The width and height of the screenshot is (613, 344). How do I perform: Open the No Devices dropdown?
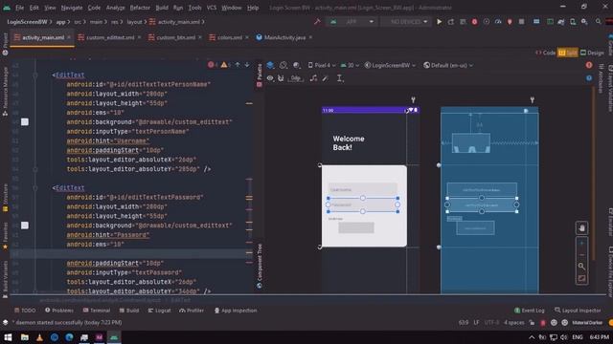tap(406, 22)
